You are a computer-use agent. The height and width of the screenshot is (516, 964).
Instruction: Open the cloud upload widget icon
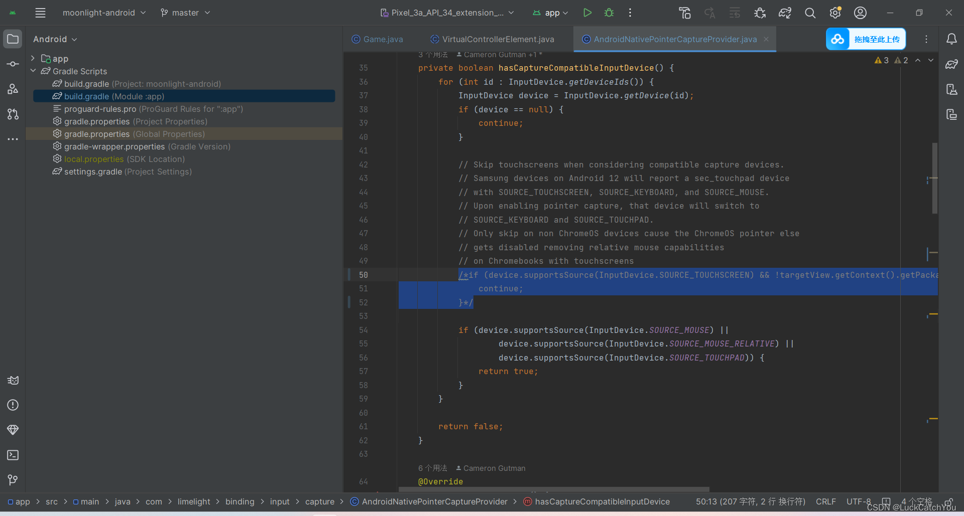tap(837, 39)
